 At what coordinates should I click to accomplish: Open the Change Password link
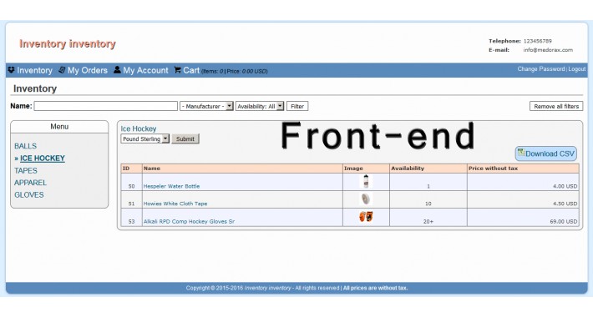(x=541, y=68)
